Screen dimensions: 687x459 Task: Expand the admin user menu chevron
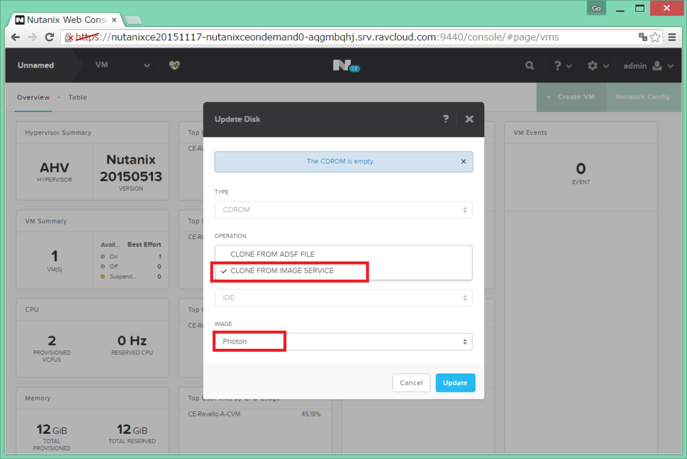tap(671, 66)
